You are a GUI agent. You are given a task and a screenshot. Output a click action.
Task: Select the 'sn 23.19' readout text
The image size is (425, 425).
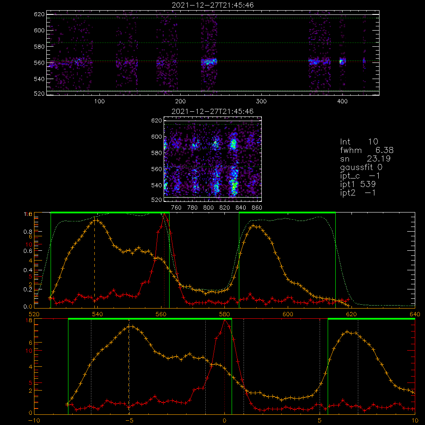(x=365, y=159)
